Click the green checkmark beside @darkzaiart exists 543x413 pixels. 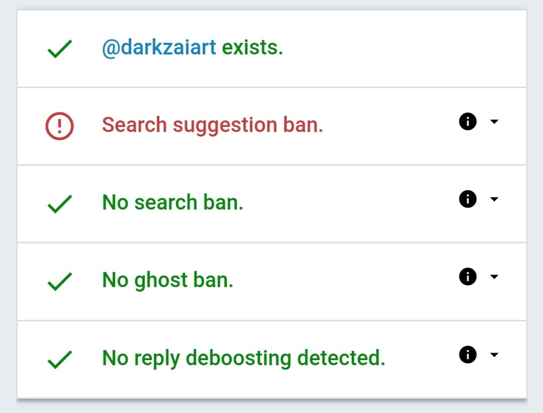59,49
